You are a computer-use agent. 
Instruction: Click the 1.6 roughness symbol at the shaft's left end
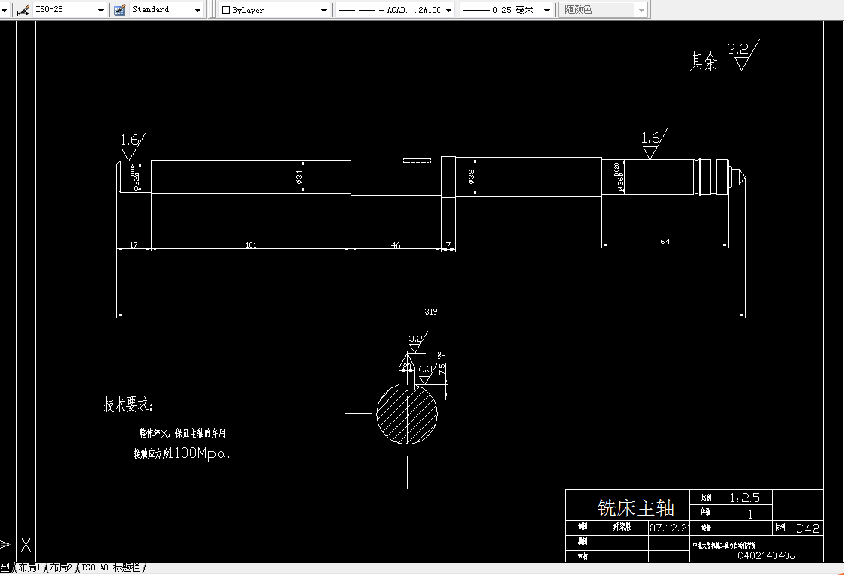[x=133, y=145]
